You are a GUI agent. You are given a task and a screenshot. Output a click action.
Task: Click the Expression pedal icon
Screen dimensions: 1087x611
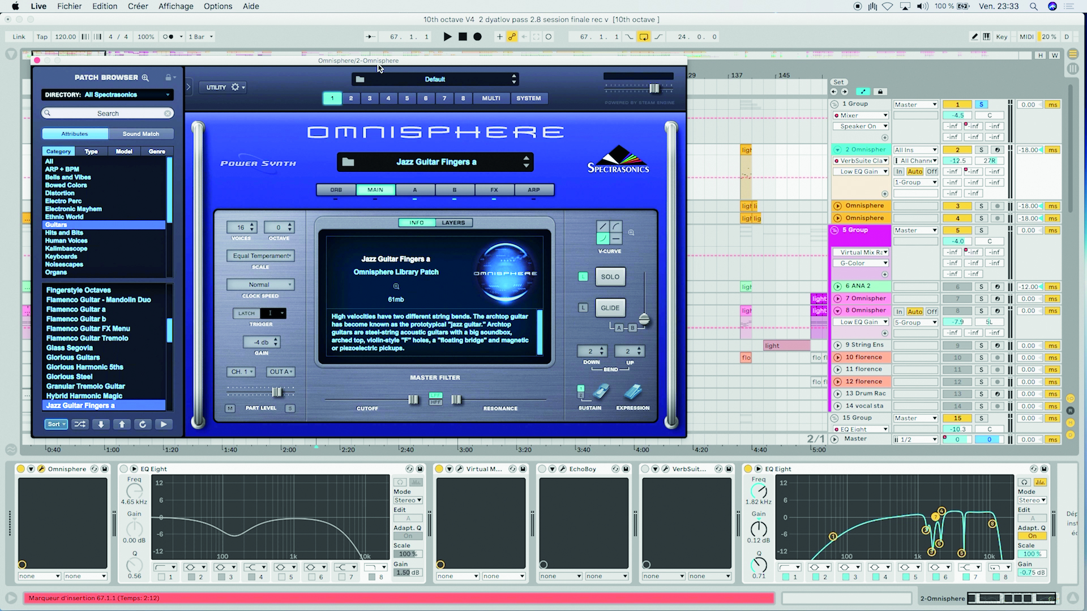tap(633, 392)
